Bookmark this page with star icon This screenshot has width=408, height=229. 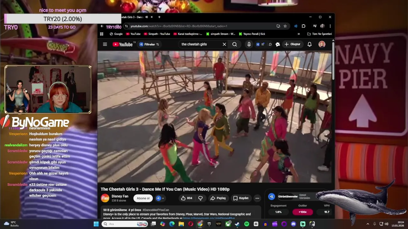tap(285, 26)
